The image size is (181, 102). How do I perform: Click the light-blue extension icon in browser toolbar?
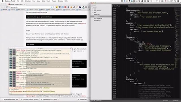coord(63,7)
